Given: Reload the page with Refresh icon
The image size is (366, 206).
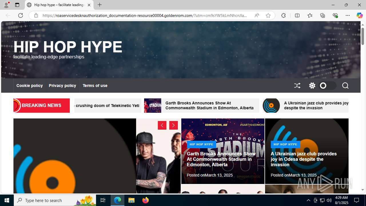Looking at the screenshot, I should pyautogui.click(x=21, y=15).
